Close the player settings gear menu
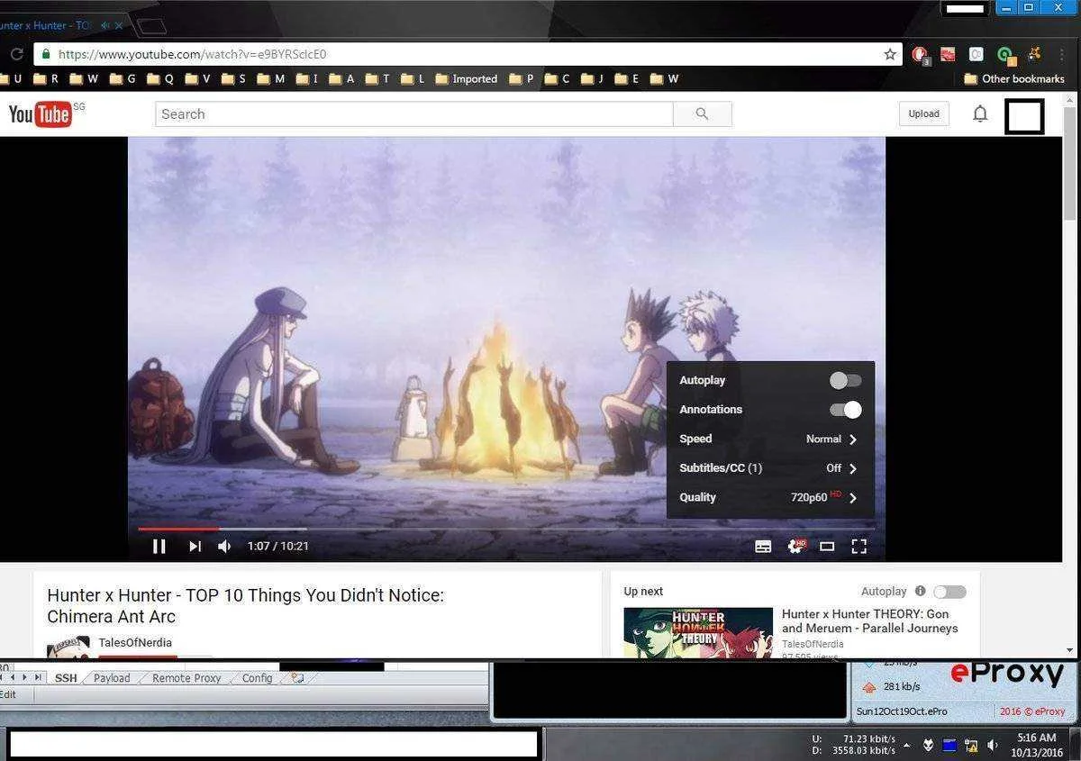The width and height of the screenshot is (1081, 761). click(796, 546)
